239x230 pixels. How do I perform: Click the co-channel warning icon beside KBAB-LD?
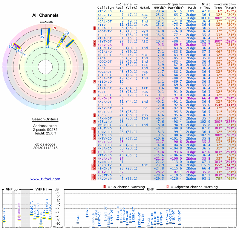pyautogui.click(x=94, y=135)
